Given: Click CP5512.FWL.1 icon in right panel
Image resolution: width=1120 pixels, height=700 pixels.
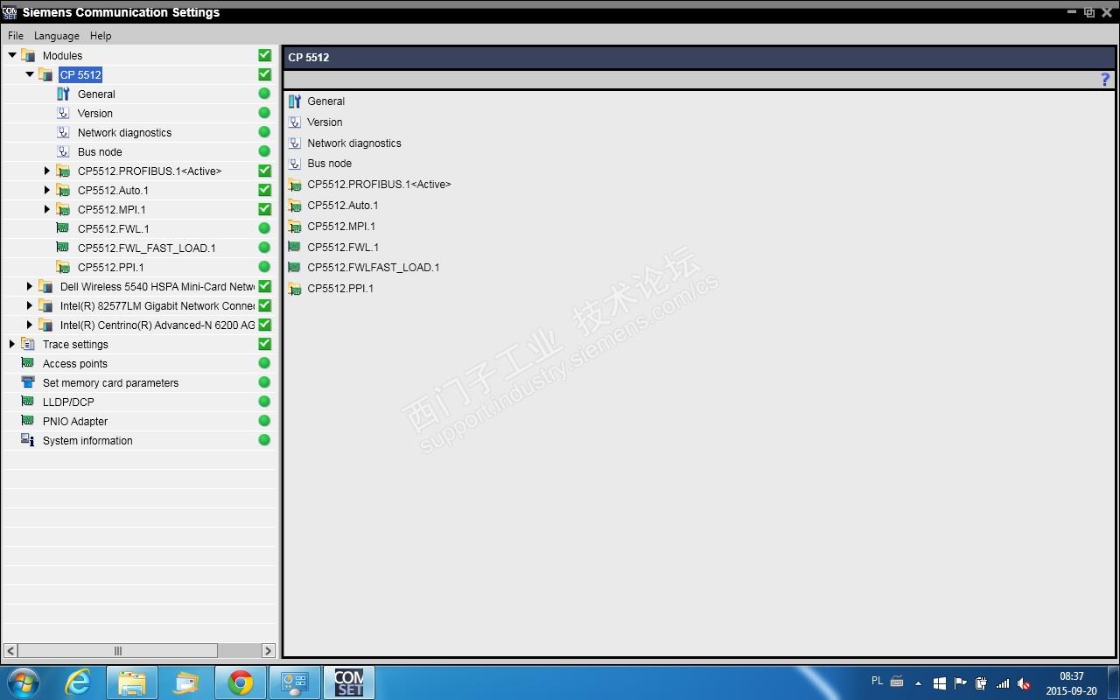Looking at the screenshot, I should click(295, 247).
